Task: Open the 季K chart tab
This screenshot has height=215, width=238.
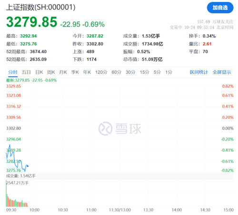Action: coord(75,72)
